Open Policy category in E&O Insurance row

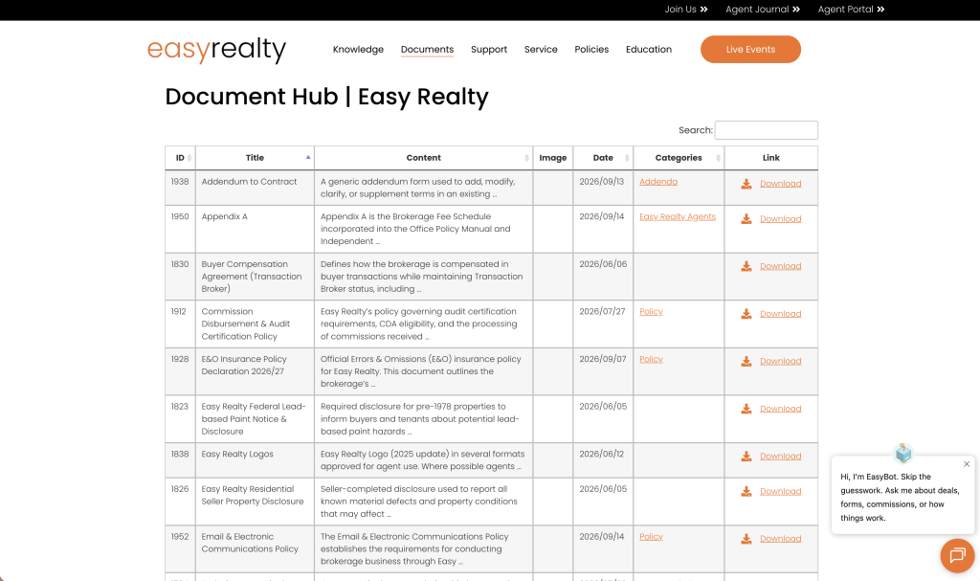pos(651,360)
